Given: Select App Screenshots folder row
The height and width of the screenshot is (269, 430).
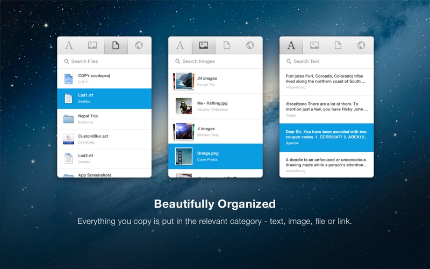Looking at the screenshot, I should [104, 173].
